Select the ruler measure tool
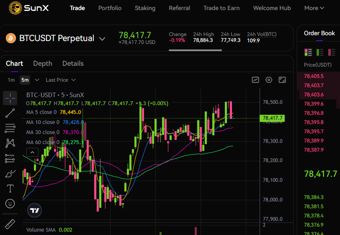This screenshot has height=235, width=340. tap(10, 224)
